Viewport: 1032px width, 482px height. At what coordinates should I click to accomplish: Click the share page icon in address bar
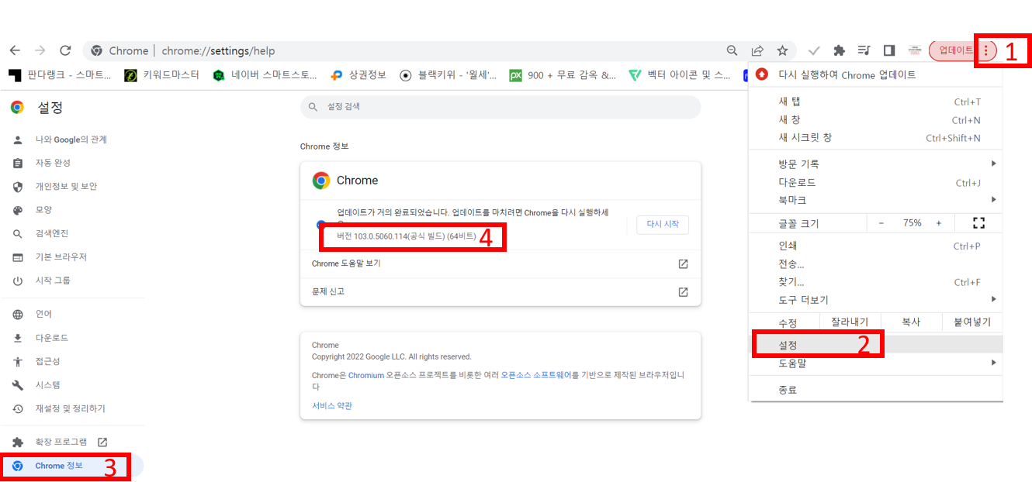tap(757, 50)
